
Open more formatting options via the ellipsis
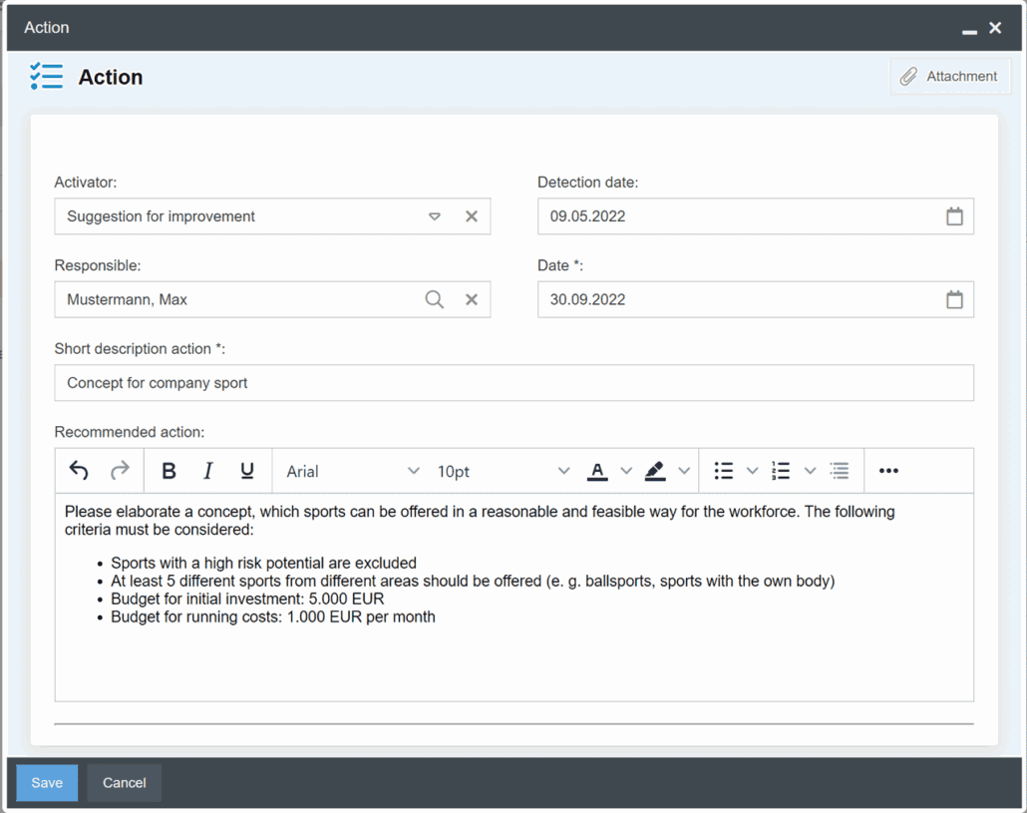point(887,470)
